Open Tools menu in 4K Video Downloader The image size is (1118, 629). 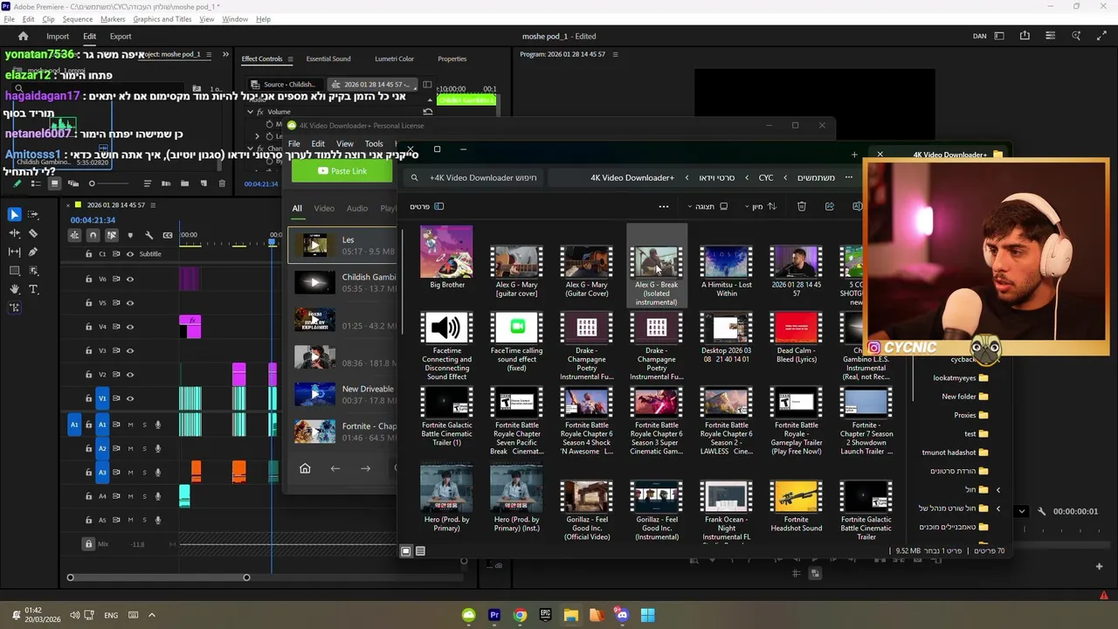(374, 143)
